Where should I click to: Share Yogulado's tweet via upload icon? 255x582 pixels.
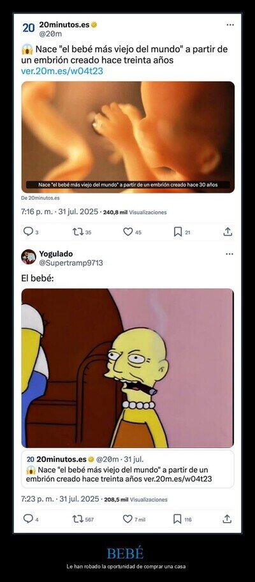[x=227, y=519]
